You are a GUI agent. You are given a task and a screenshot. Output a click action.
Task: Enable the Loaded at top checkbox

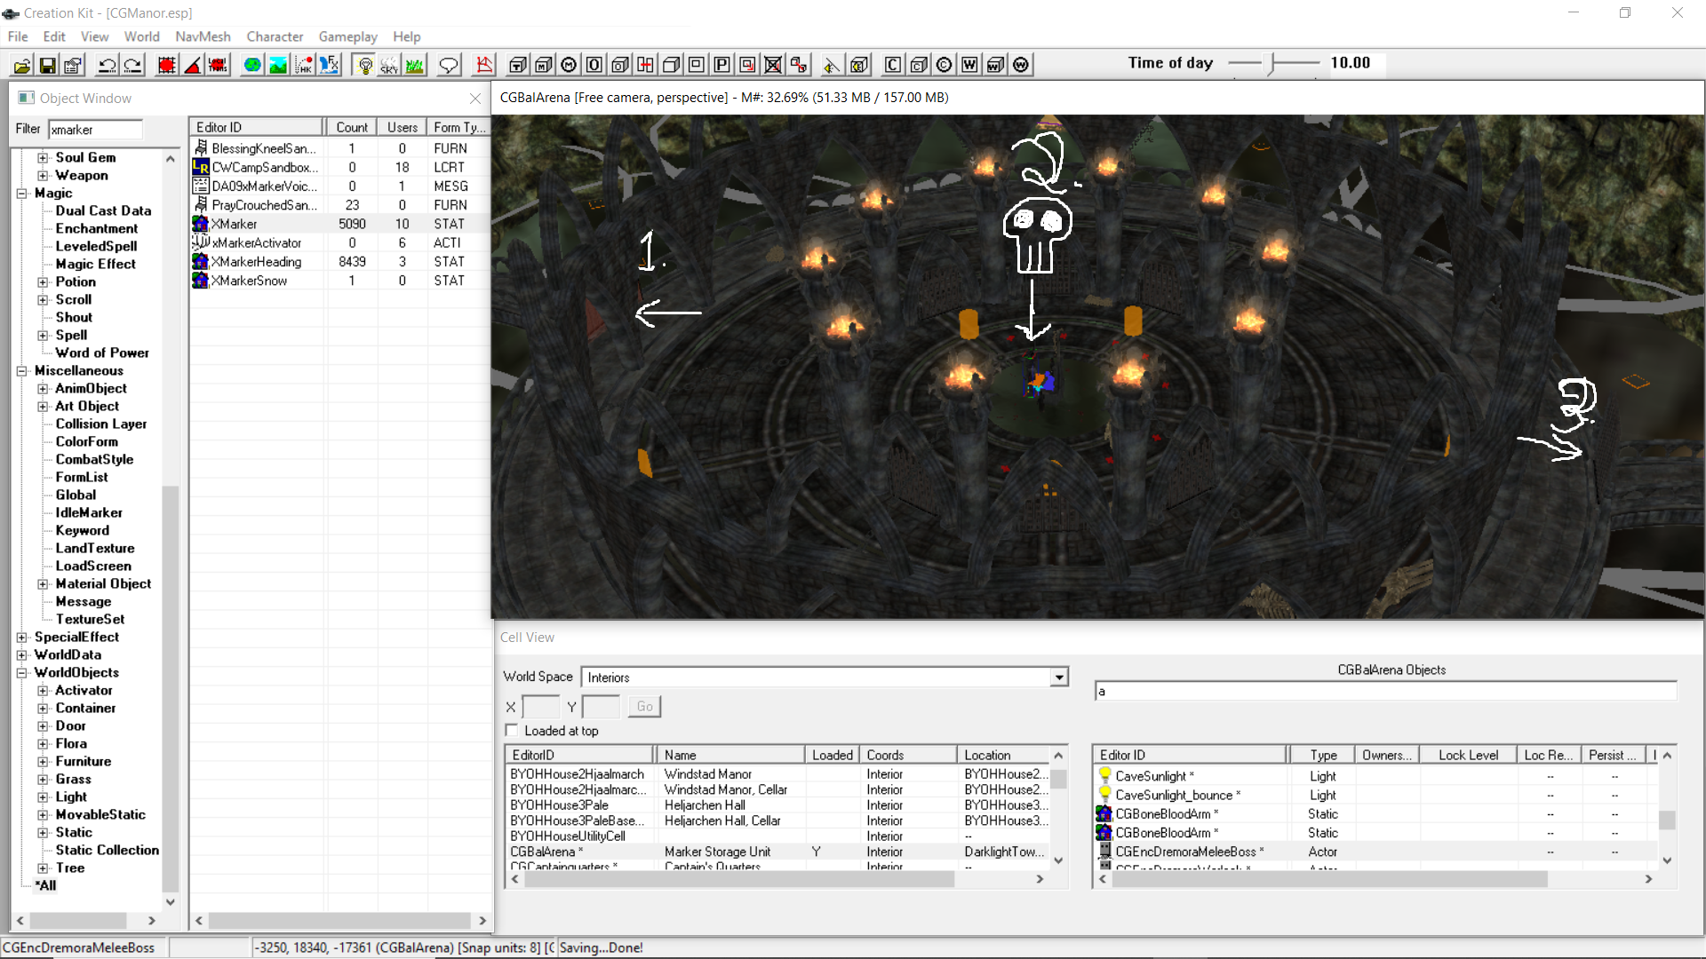(512, 731)
